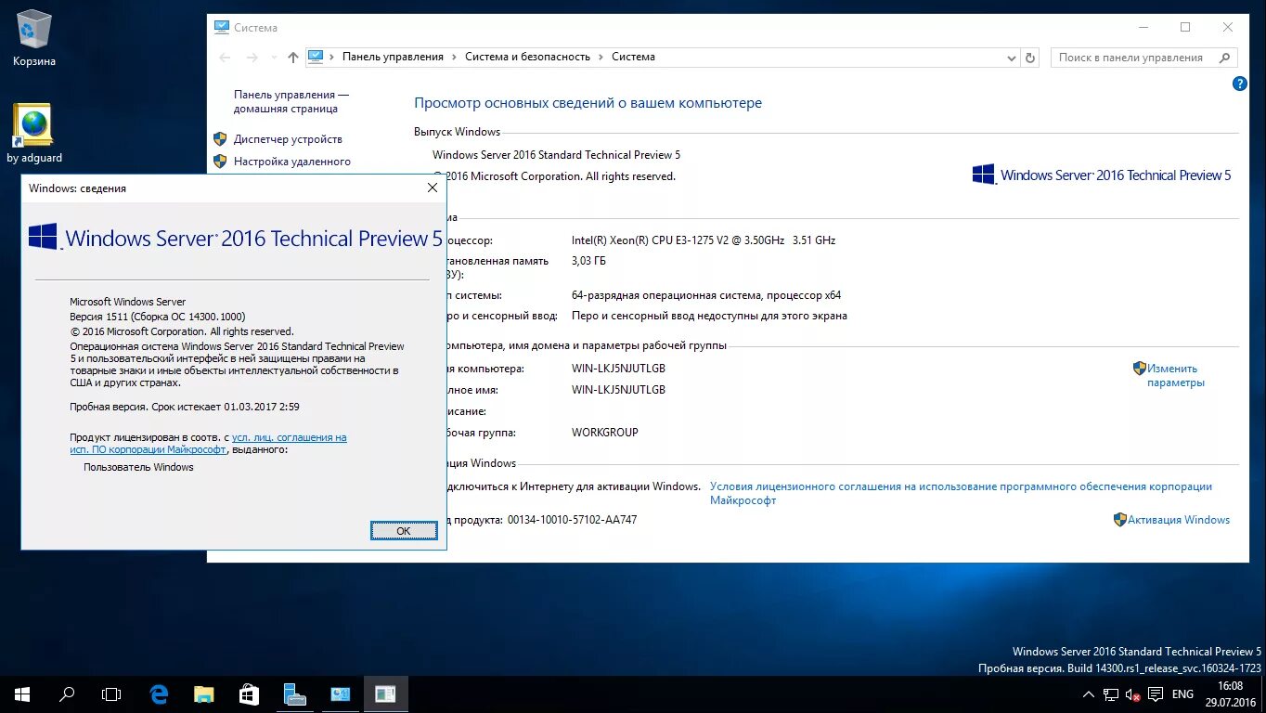Click 'Пробная версия. Срок истекает 01.03.2017' text
1266x713 pixels.
185,407
